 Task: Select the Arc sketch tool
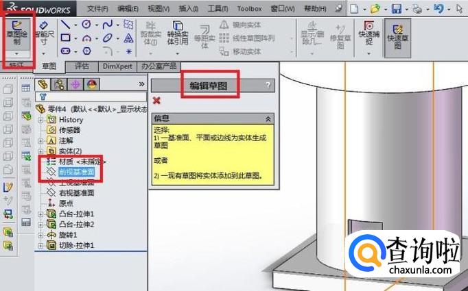pos(86,38)
